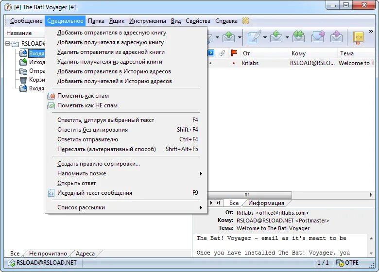
Task: Click the forward icon with page and purple arrow
Action: pyautogui.click(x=318, y=36)
